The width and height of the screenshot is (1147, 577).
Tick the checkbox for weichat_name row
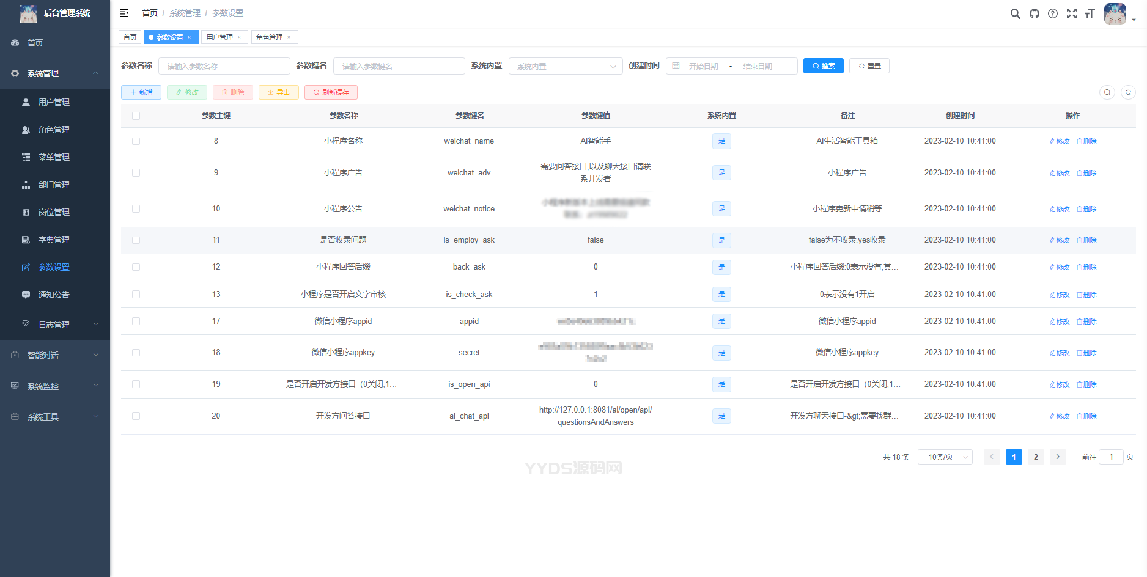(136, 141)
